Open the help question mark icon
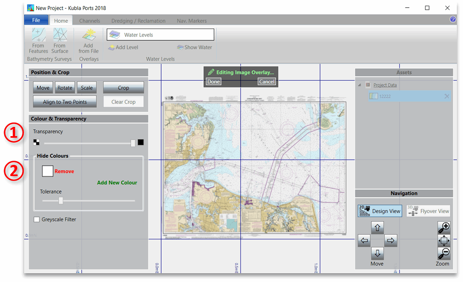The width and height of the screenshot is (463, 282). [x=453, y=19]
